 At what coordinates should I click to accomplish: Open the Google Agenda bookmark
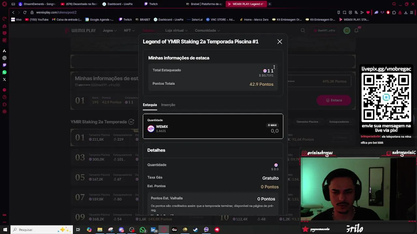[x=99, y=19]
